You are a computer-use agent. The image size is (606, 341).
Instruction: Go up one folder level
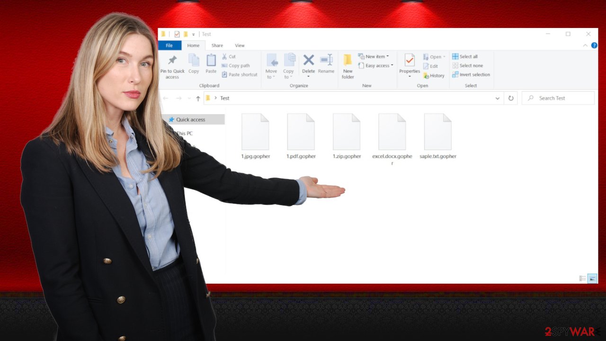click(x=198, y=99)
